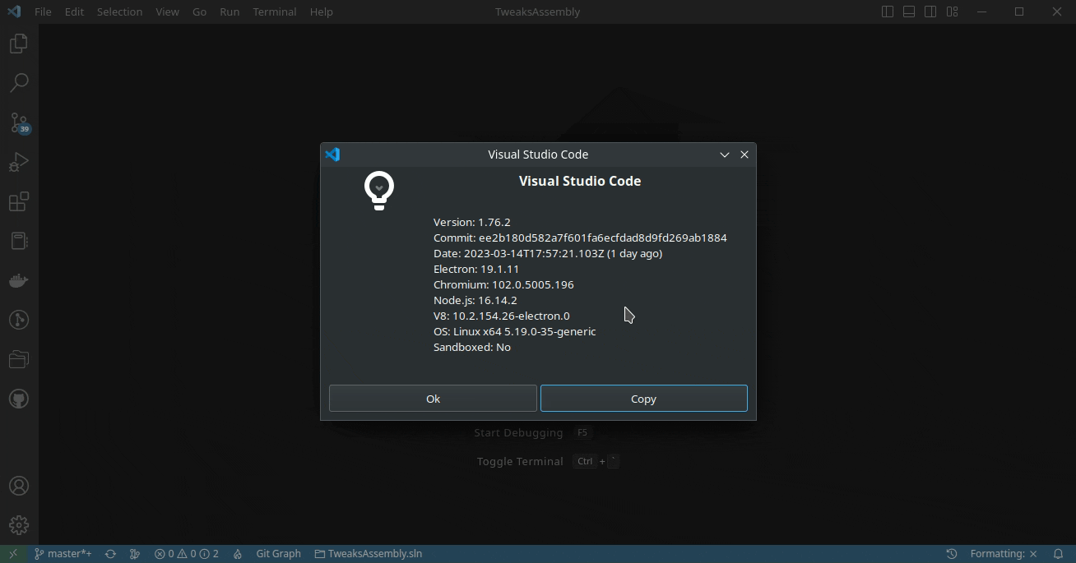This screenshot has width=1076, height=563.
Task: Click the notifications bell in the status bar
Action: tap(1058, 553)
